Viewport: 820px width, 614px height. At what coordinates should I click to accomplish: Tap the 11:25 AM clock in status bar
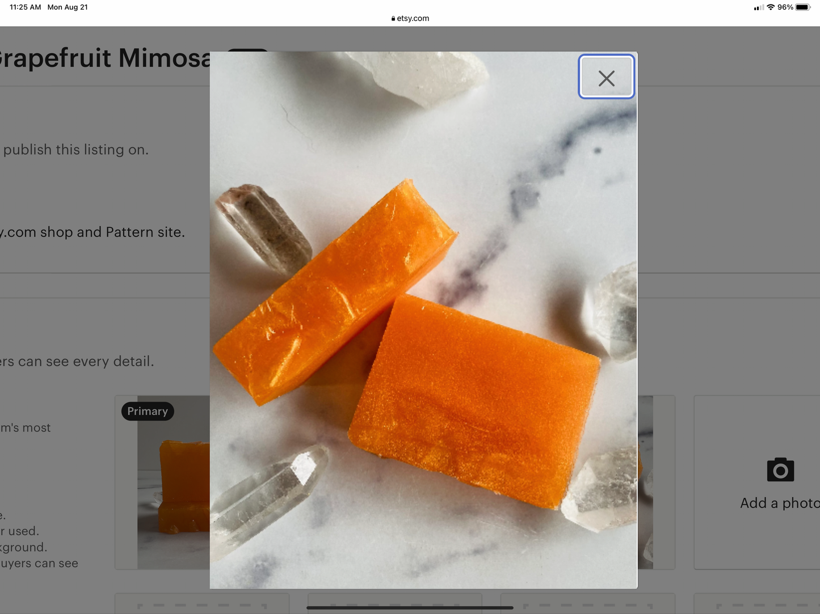[x=26, y=7]
